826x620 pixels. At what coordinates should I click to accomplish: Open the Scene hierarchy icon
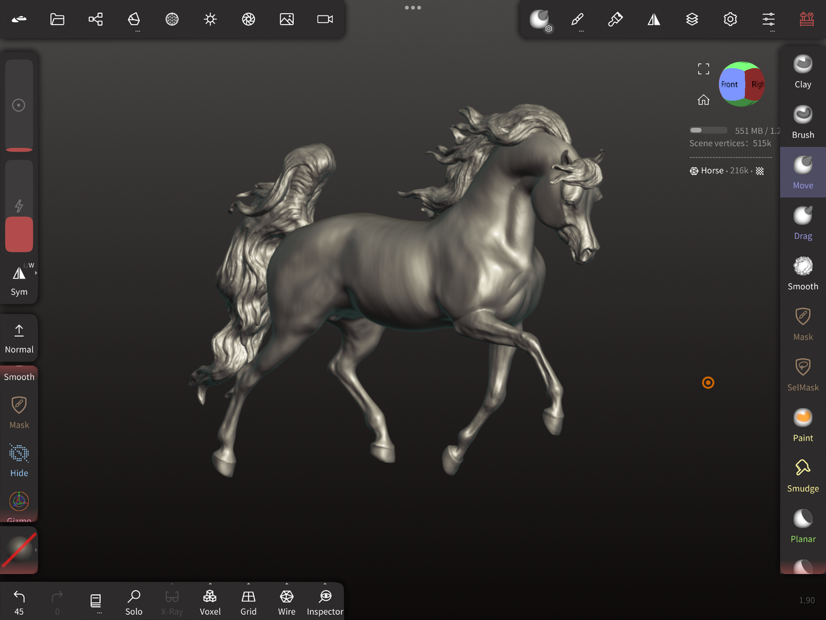(95, 19)
